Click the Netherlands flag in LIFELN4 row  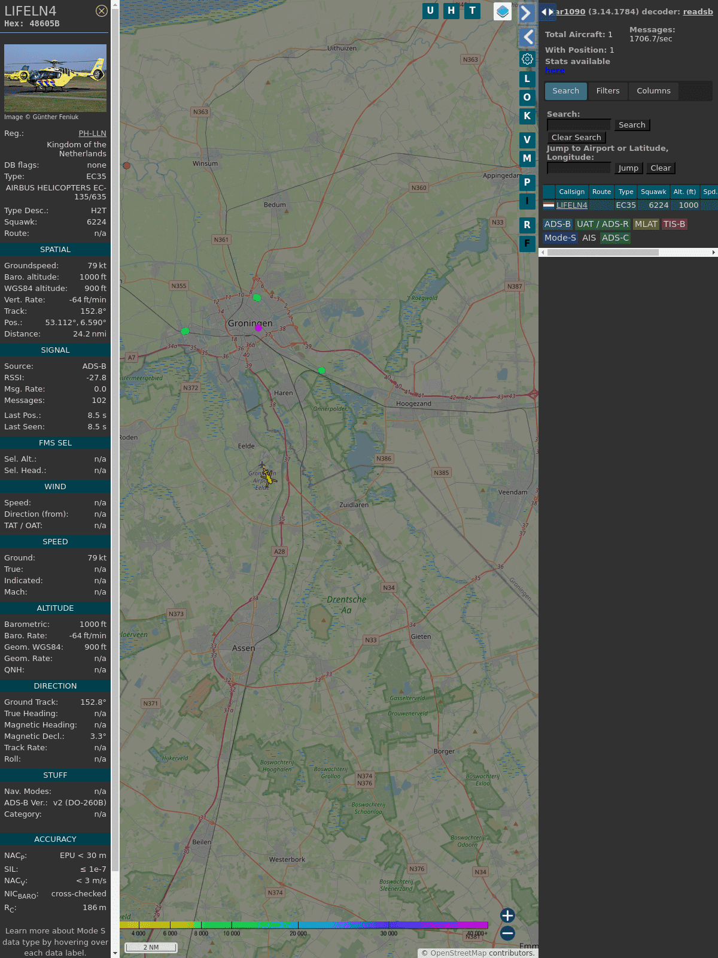click(549, 205)
